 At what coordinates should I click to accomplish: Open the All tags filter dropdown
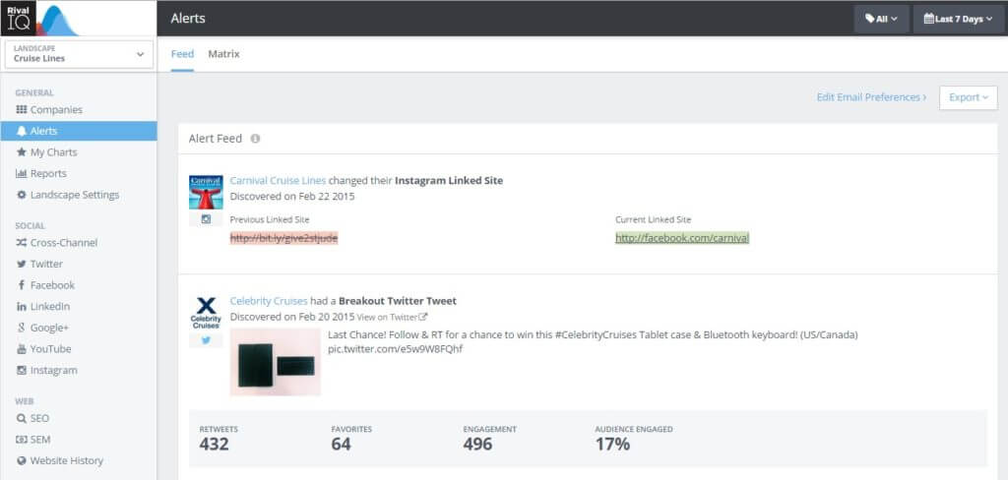pos(881,19)
